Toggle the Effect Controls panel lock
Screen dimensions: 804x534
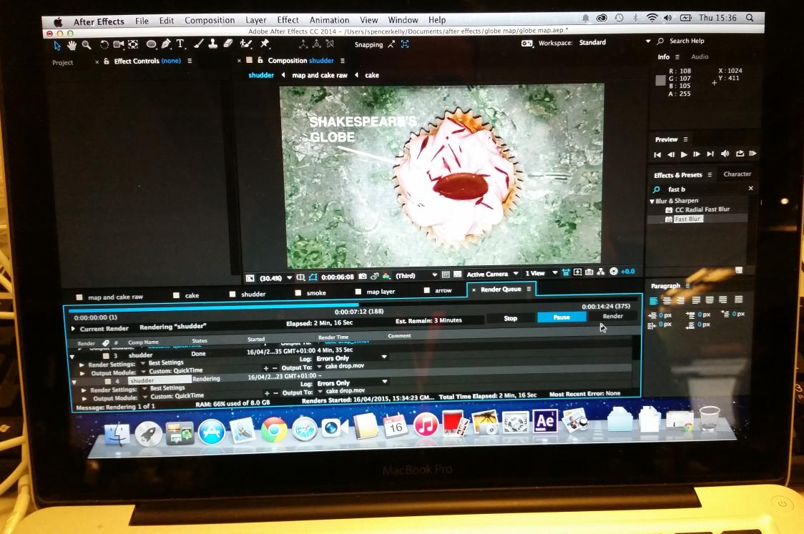click(x=106, y=61)
